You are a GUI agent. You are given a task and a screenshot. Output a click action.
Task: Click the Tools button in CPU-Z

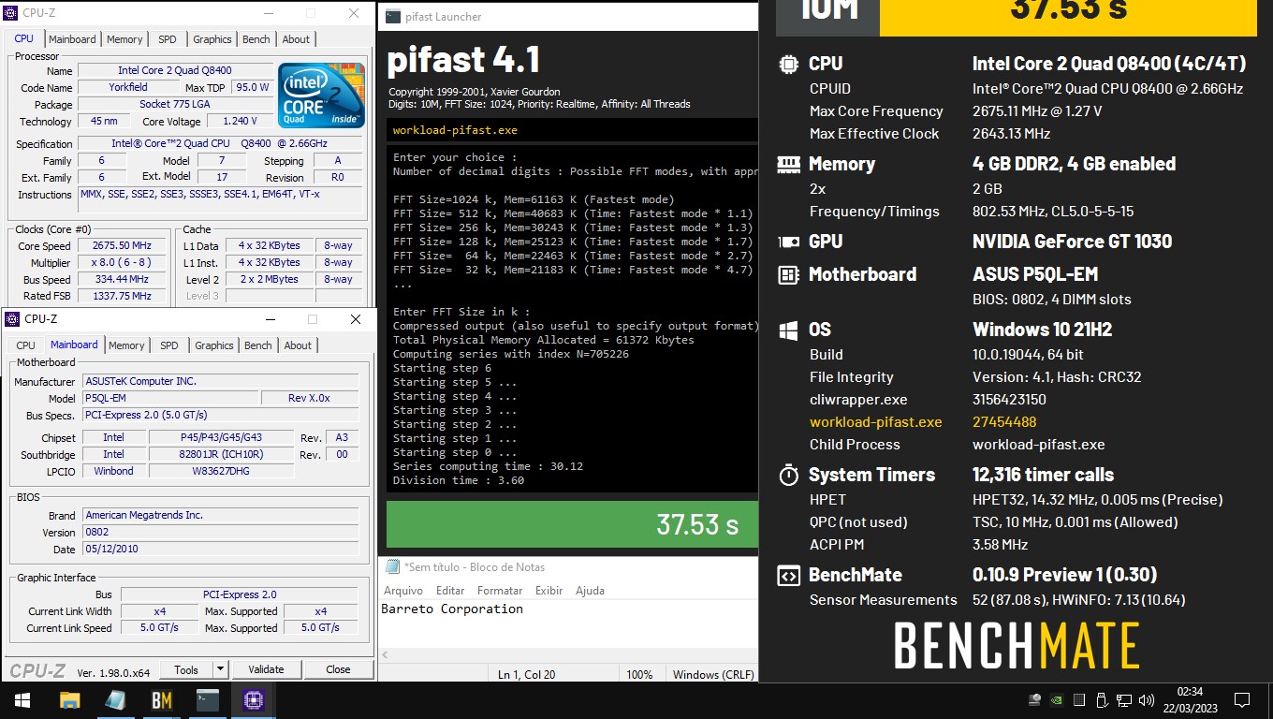[186, 669]
